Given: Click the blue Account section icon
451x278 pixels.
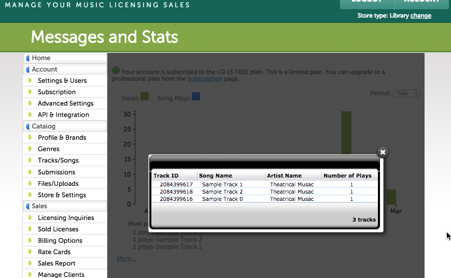Looking at the screenshot, I should (27, 70).
